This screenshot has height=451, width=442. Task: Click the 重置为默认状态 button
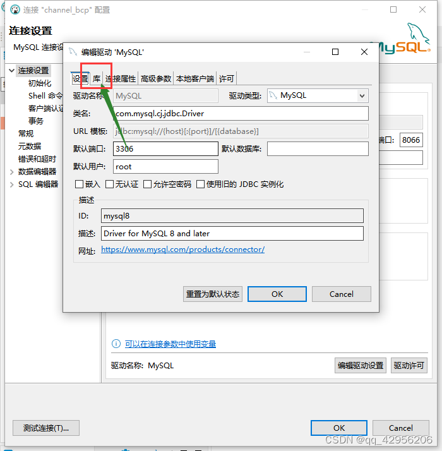pos(213,294)
